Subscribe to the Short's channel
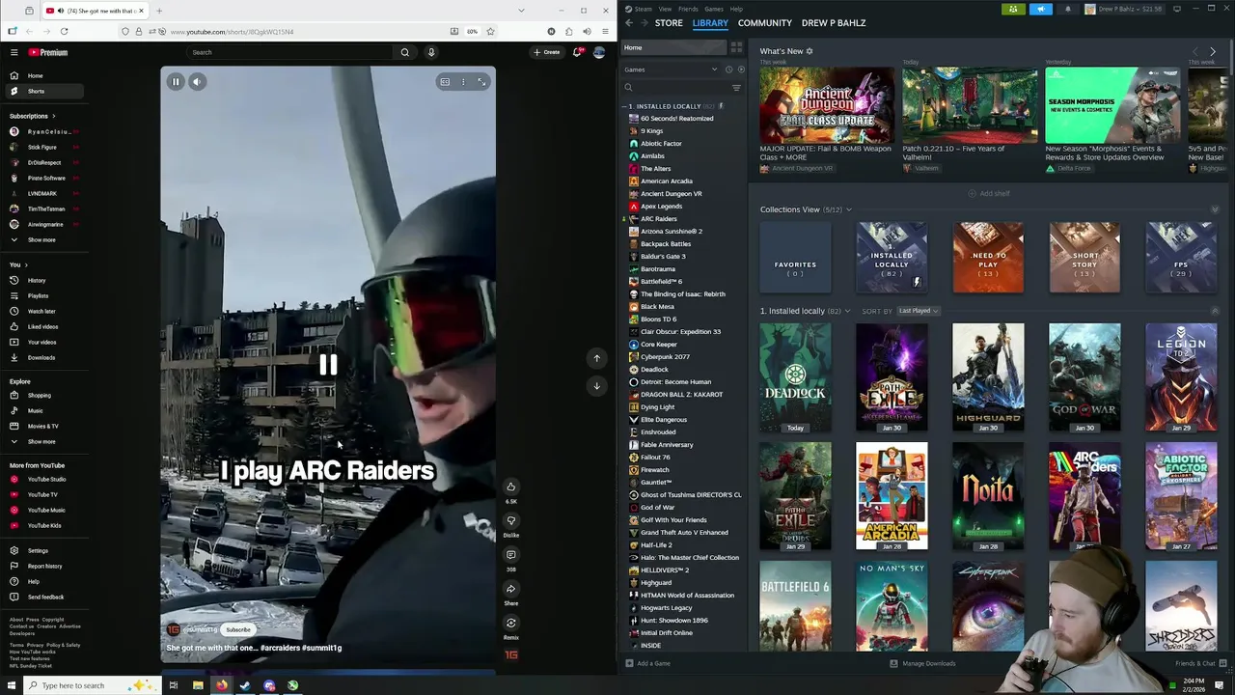The image size is (1235, 695). (238, 629)
